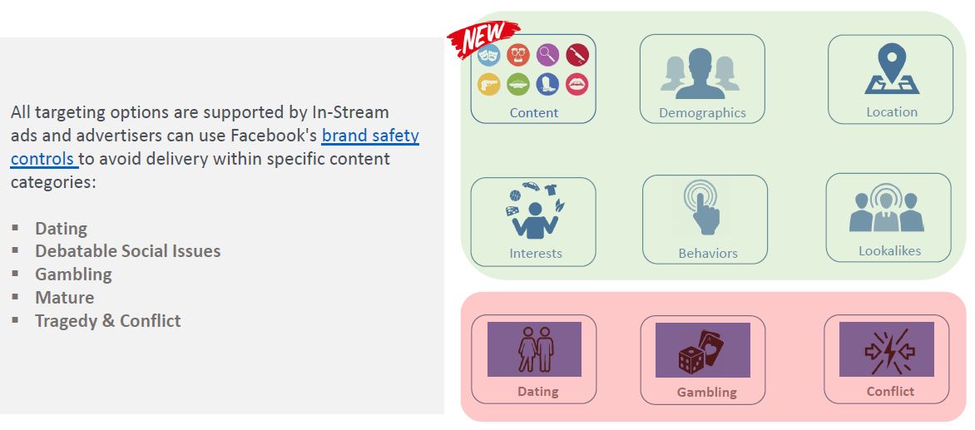This screenshot has width=975, height=430.
Task: Click the drama masks content icon
Action: [488, 57]
